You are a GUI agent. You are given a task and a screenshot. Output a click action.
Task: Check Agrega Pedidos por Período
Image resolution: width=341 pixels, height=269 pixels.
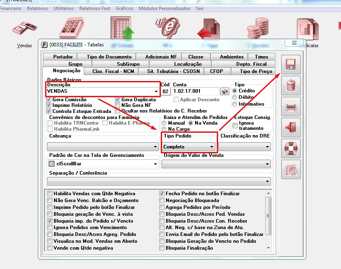pos(162,207)
